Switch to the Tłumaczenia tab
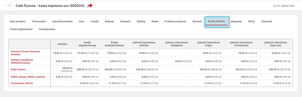The image size is (302, 97). [39, 22]
